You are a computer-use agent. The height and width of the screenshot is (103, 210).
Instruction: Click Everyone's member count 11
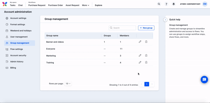(x=121, y=49)
